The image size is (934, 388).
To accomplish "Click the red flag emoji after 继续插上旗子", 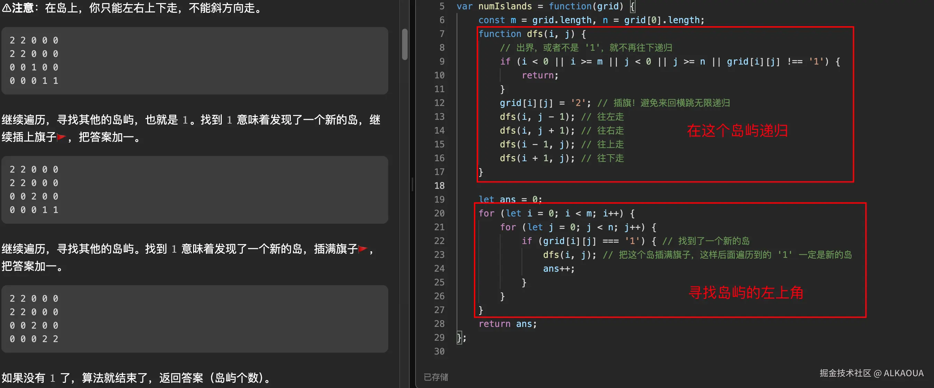I will point(61,137).
